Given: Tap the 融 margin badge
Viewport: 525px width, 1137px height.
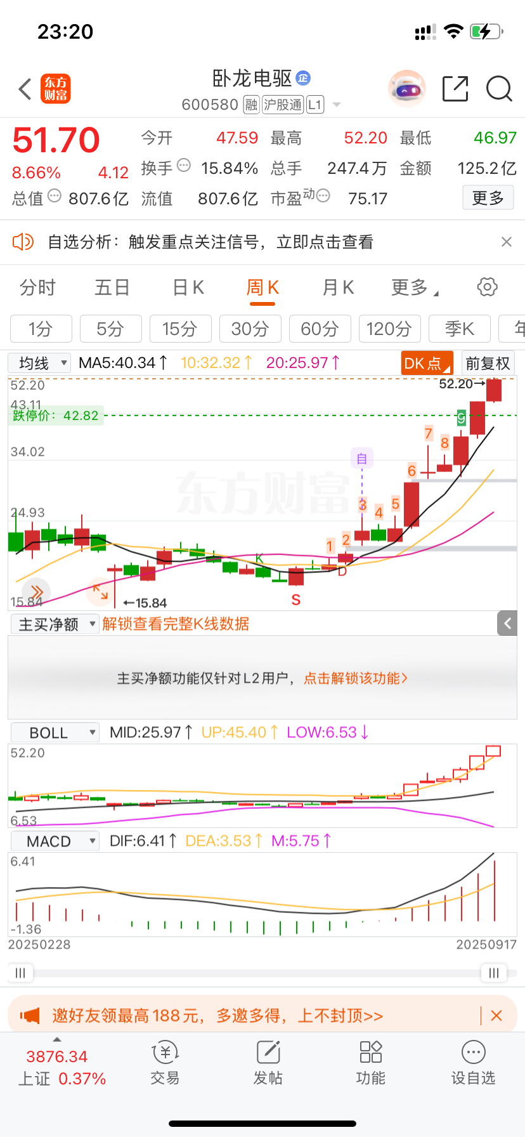Looking at the screenshot, I should point(251,105).
